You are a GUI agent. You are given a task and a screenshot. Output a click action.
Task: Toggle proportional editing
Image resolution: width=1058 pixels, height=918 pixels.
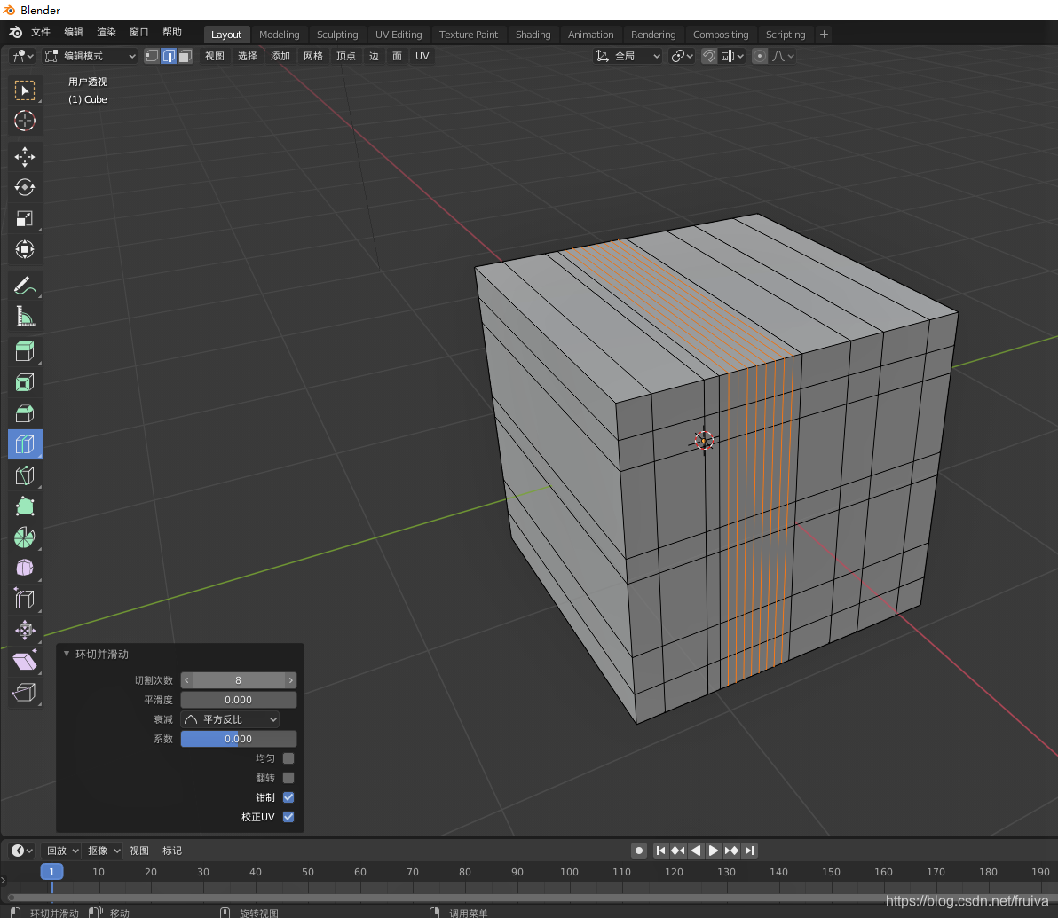pos(760,56)
